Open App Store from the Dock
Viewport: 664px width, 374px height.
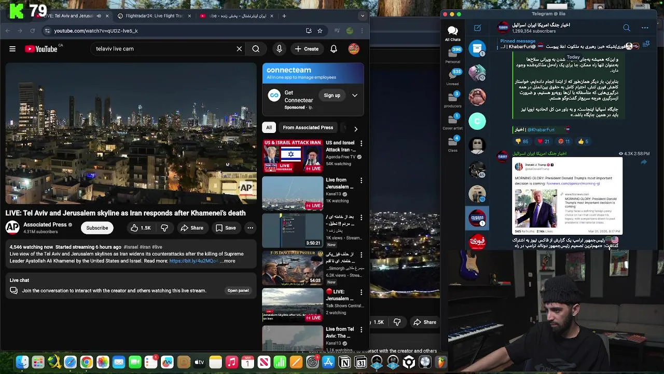(x=328, y=363)
